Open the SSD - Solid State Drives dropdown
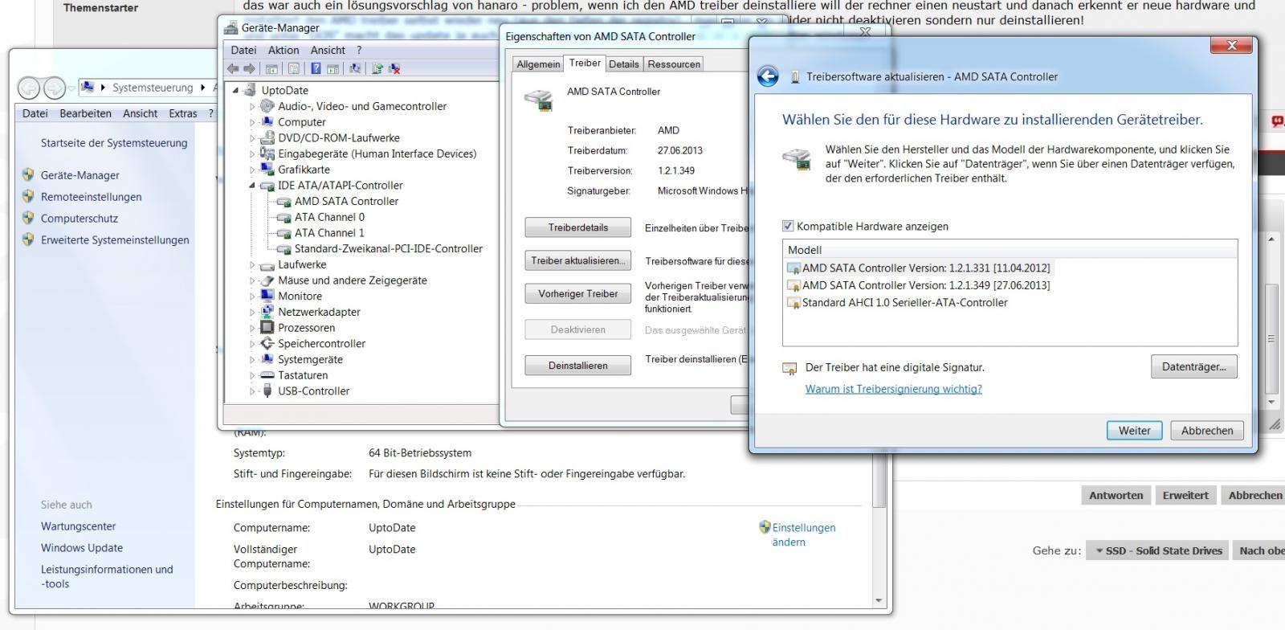This screenshot has width=1285, height=630. 1158,550
